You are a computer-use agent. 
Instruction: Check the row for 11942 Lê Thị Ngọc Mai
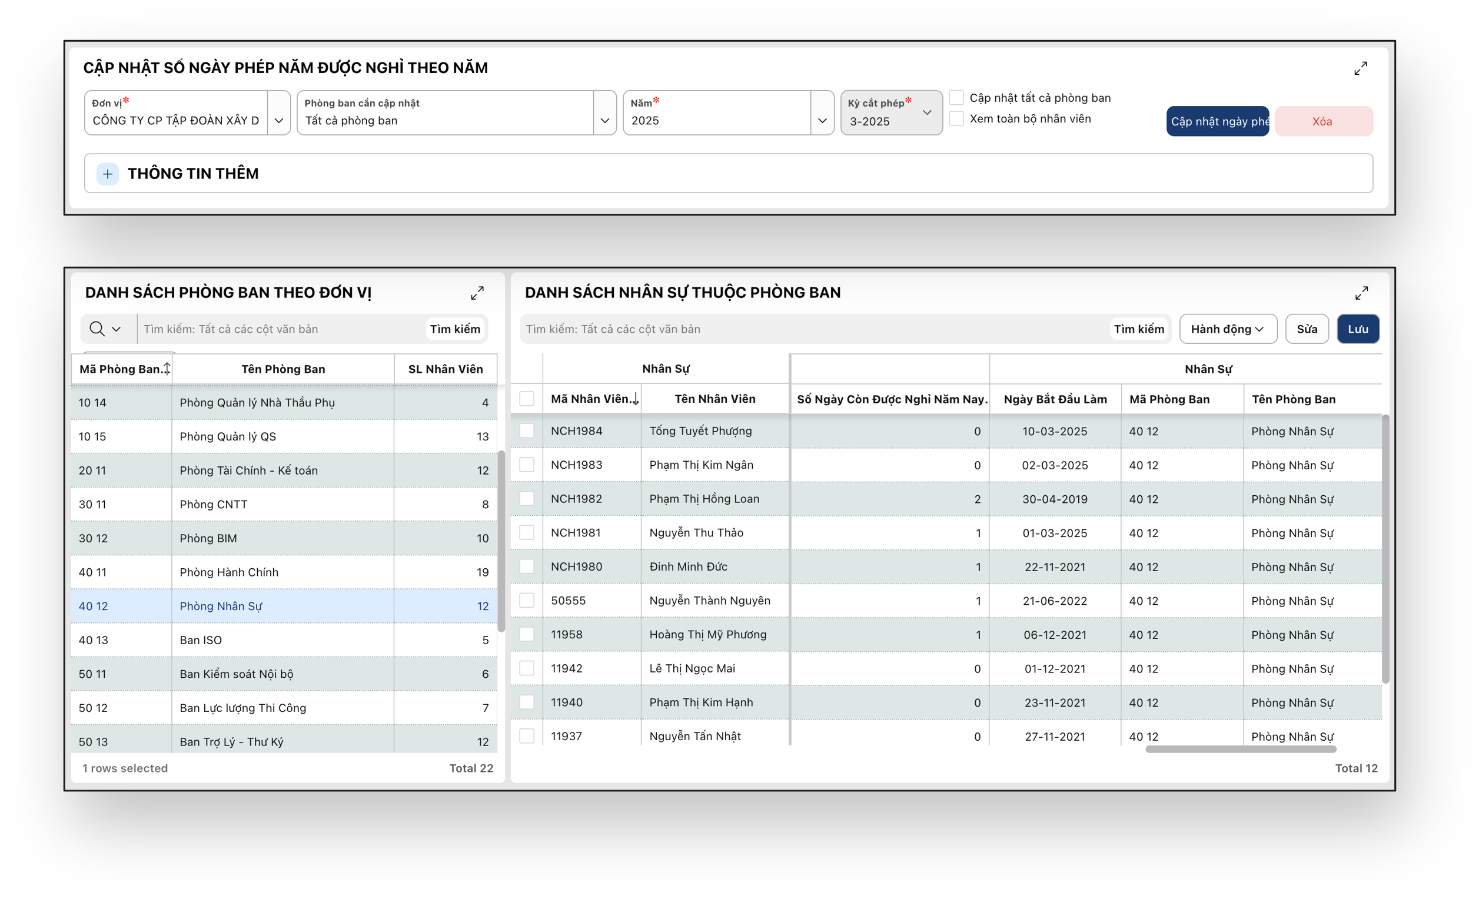pos(526,668)
